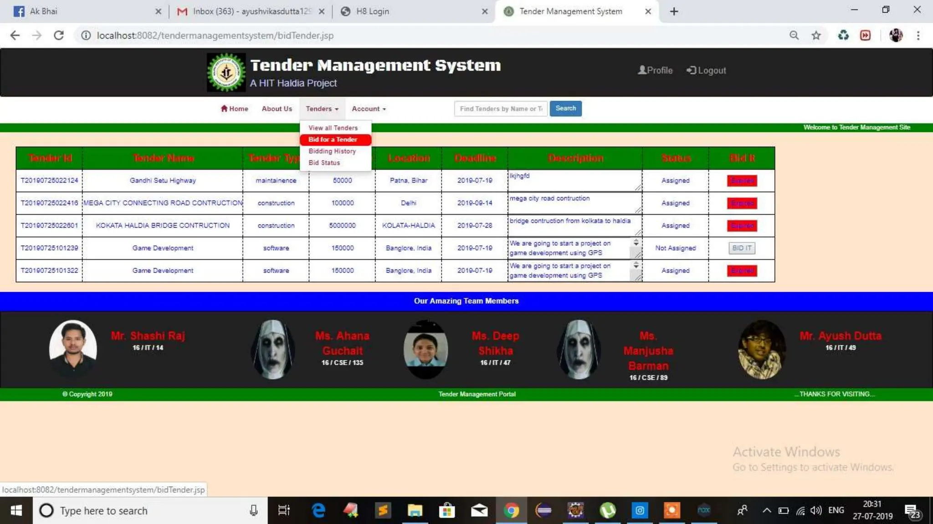Select Bidding History from Tenders menu
This screenshot has height=524, width=933.
[x=332, y=151]
